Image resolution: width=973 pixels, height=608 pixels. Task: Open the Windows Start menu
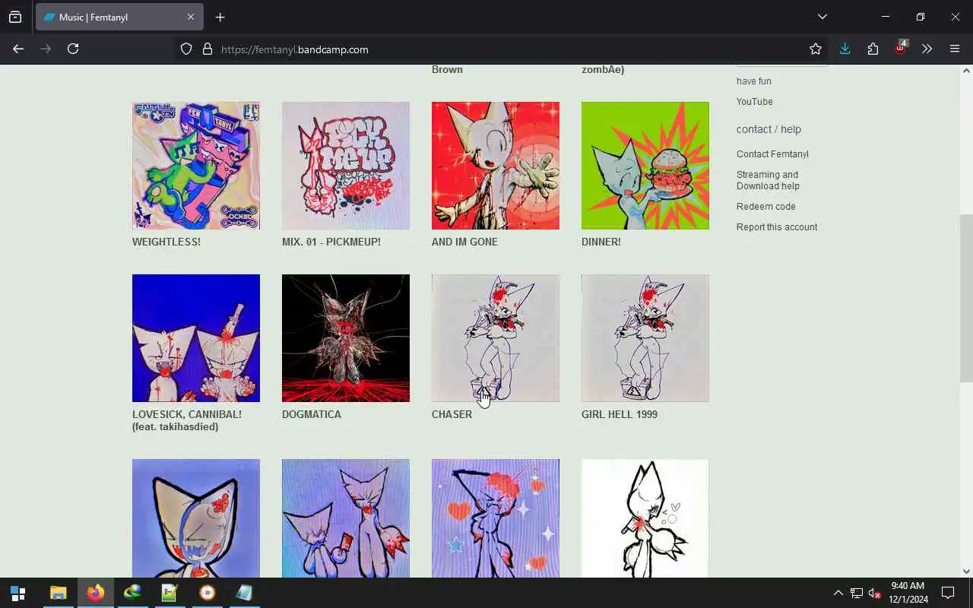[18, 593]
